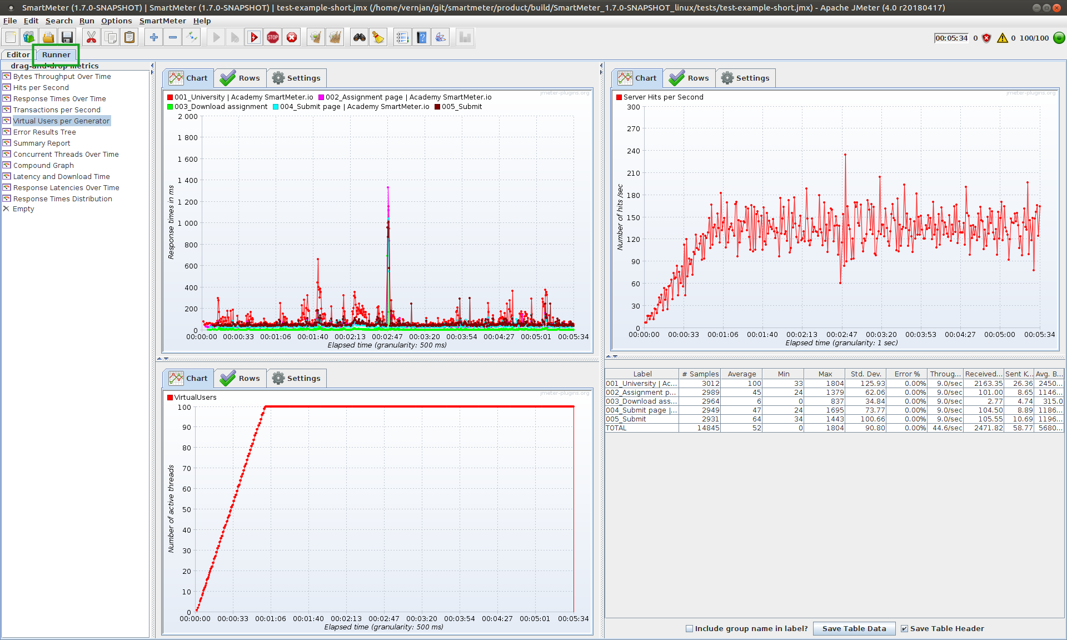Viewport: 1067px width, 640px height.
Task: Select the Editor tab
Action: (x=17, y=54)
